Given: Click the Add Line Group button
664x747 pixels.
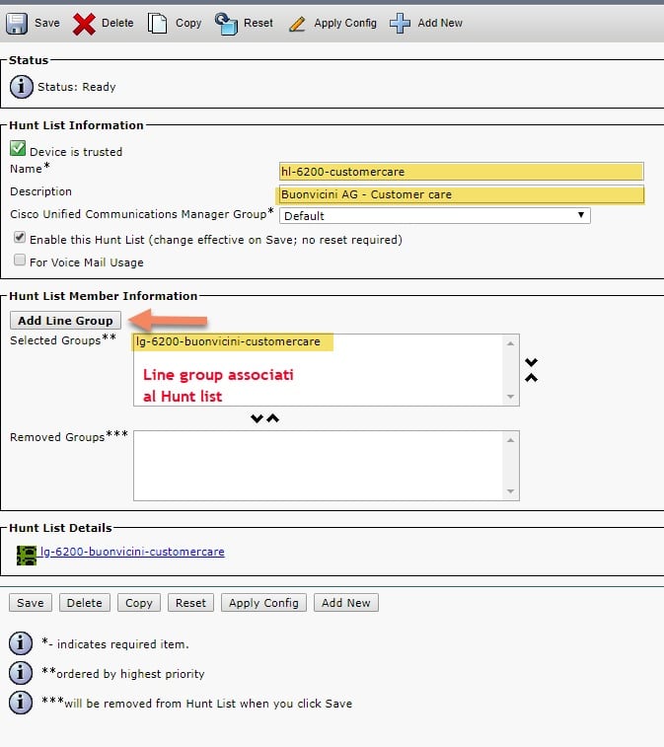Looking at the screenshot, I should click(x=65, y=320).
